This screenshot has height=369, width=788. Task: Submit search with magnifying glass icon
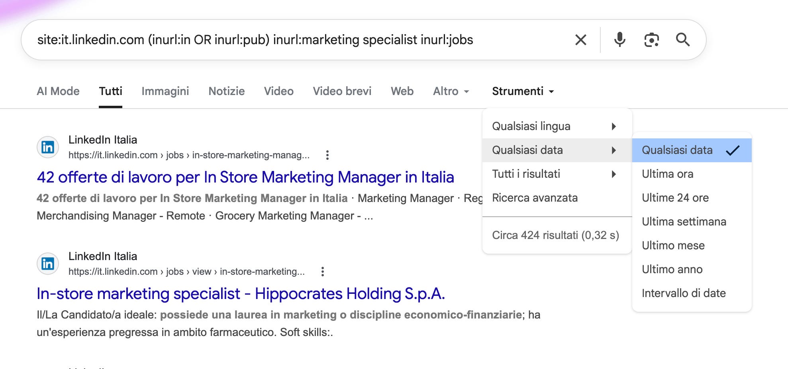click(682, 40)
